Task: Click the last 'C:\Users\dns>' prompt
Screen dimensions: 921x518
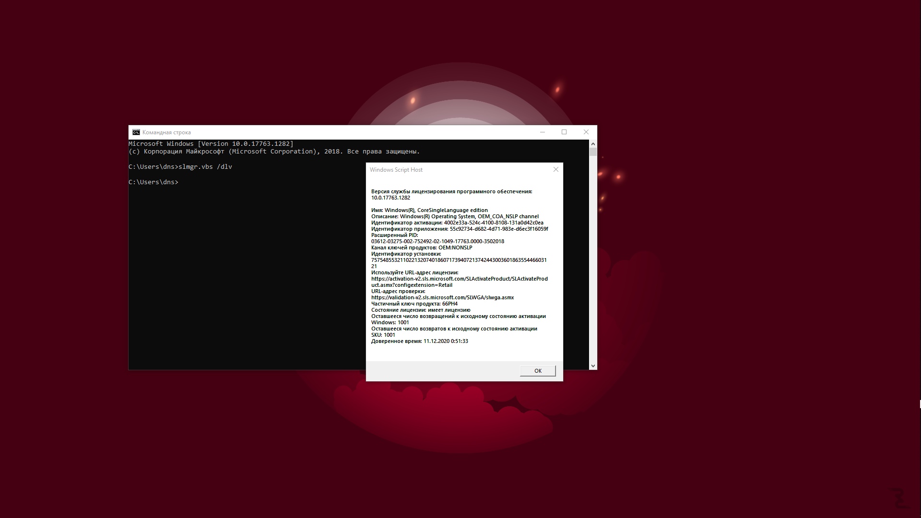Action: pos(153,182)
